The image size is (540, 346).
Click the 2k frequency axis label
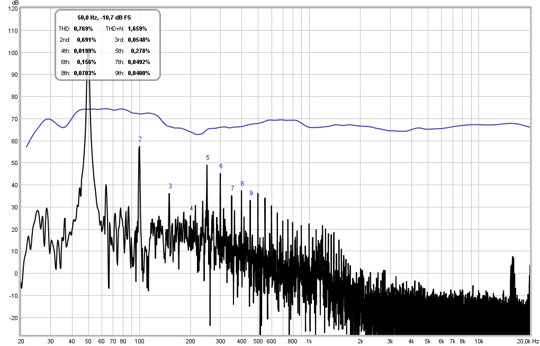point(361,342)
